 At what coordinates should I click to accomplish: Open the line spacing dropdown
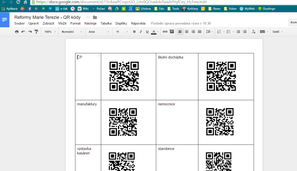click(209, 32)
